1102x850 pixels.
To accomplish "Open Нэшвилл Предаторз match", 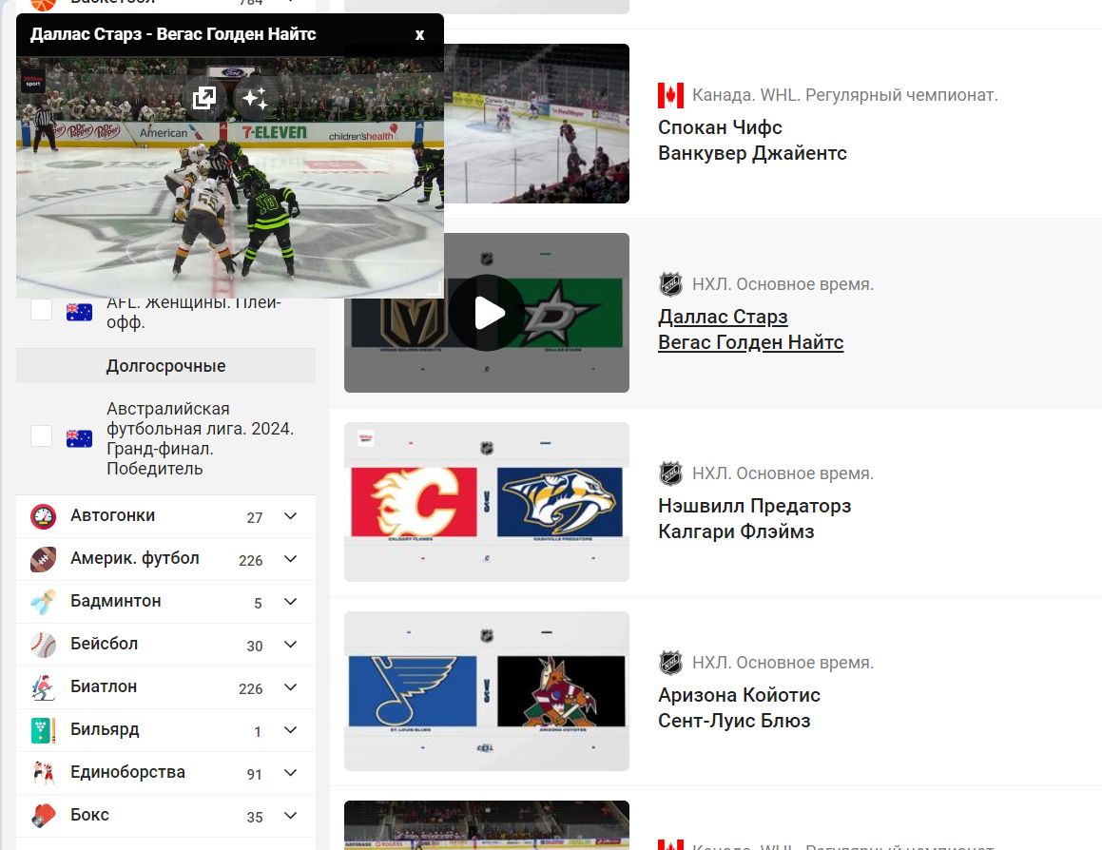I will (754, 506).
